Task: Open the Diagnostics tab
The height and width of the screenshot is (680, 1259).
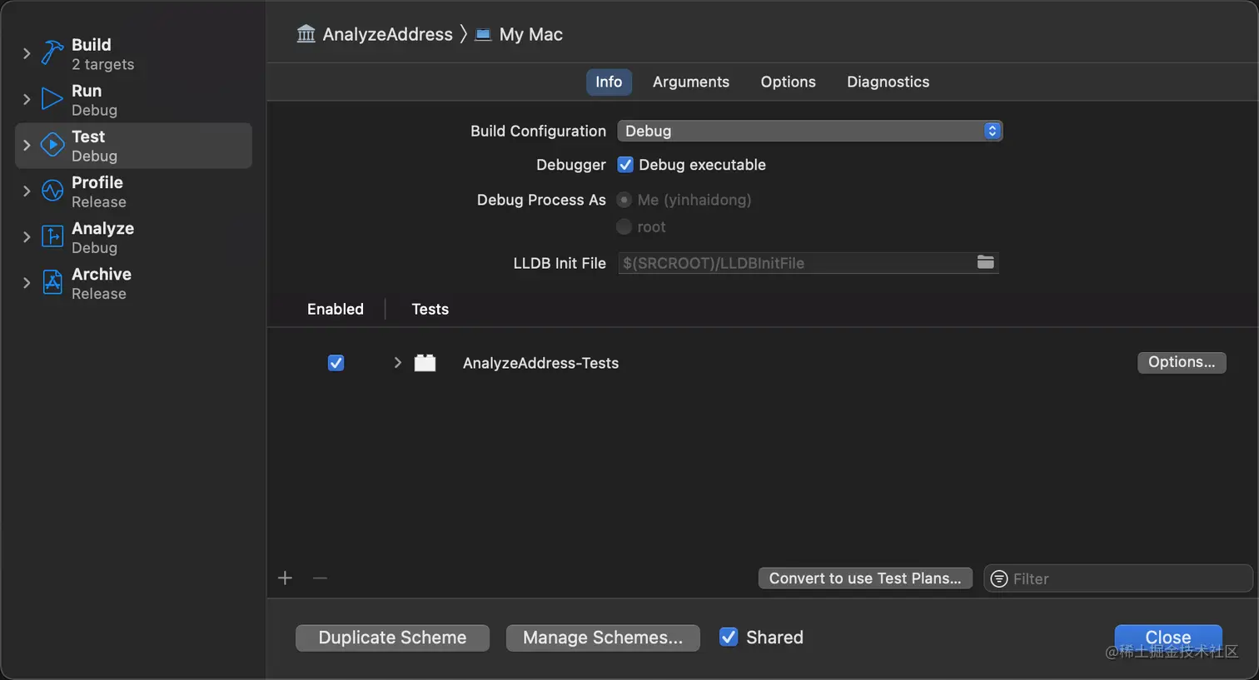Action: (888, 82)
